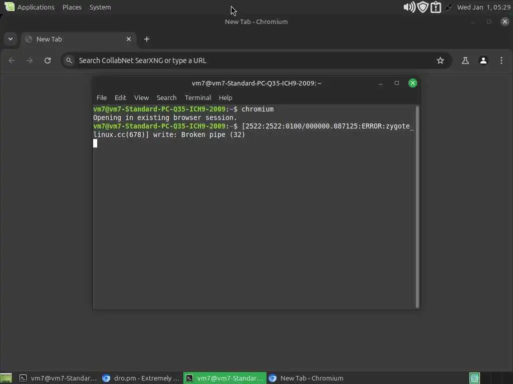The height and width of the screenshot is (384, 513).
Task: Click the terminal title bar text
Action: (256, 83)
